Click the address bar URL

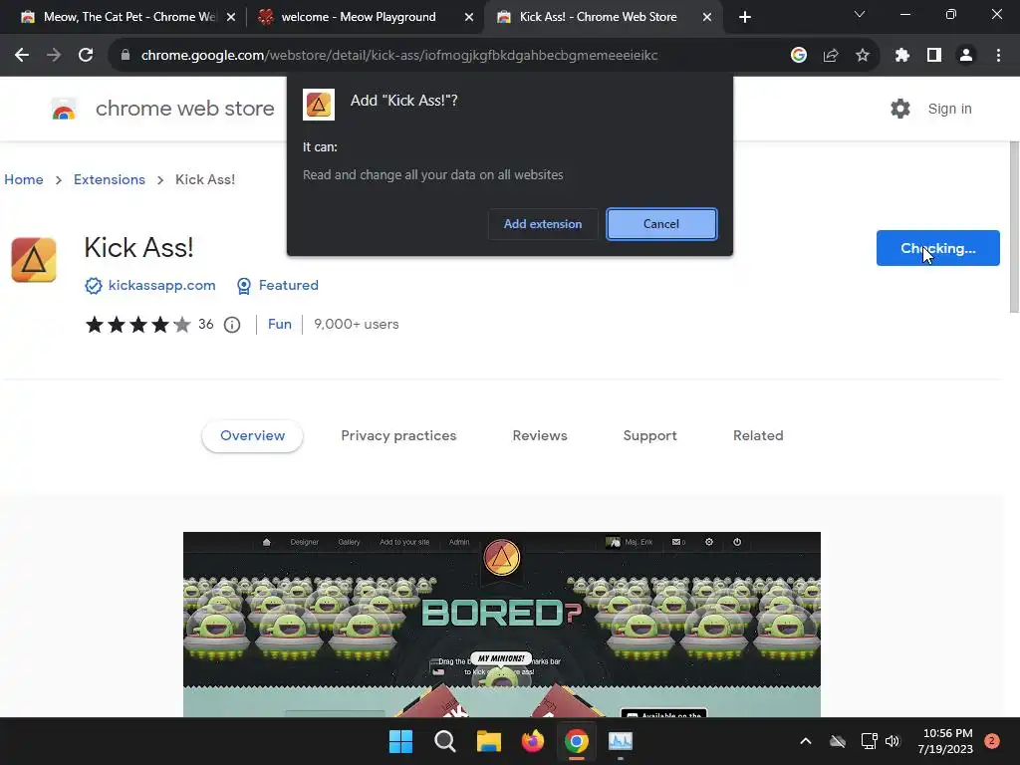point(398,56)
